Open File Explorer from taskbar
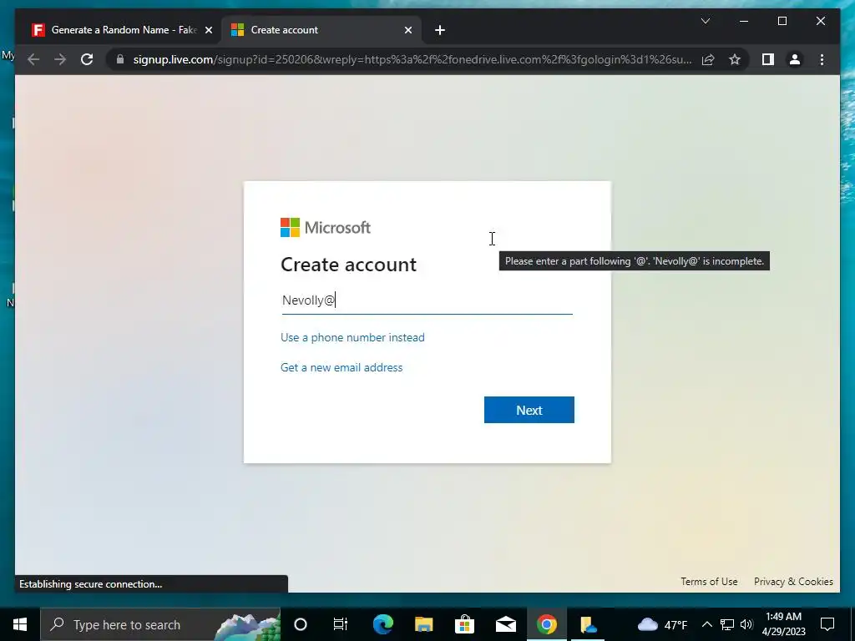Image resolution: width=855 pixels, height=641 pixels. tap(423, 624)
